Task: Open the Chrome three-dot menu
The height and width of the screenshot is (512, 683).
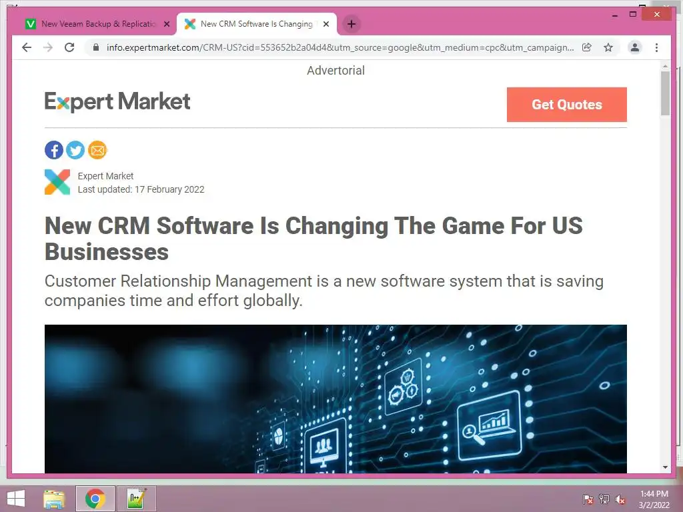Action: pos(656,47)
